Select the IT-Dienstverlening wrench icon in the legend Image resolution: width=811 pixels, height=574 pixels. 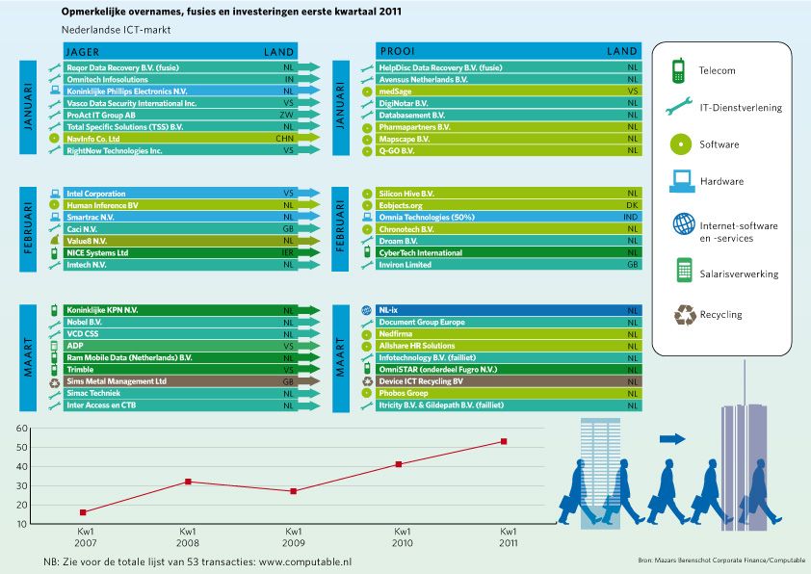[x=679, y=107]
